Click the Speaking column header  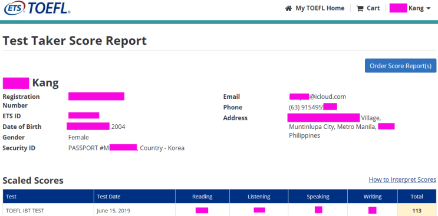318,197
